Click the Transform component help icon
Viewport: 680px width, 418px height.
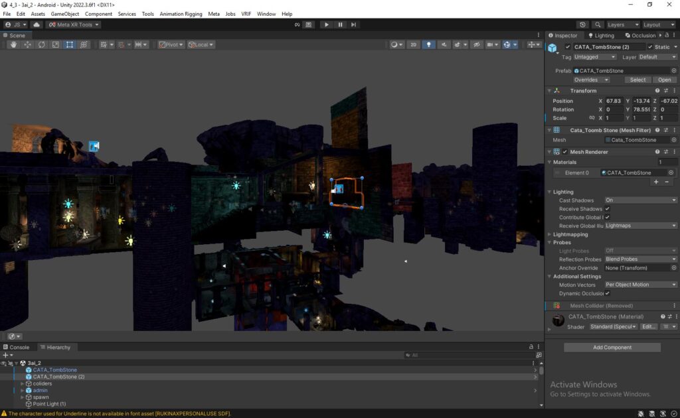[x=657, y=91]
